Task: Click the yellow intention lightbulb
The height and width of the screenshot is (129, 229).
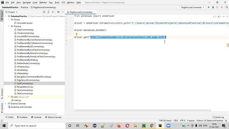Action: 77,34
